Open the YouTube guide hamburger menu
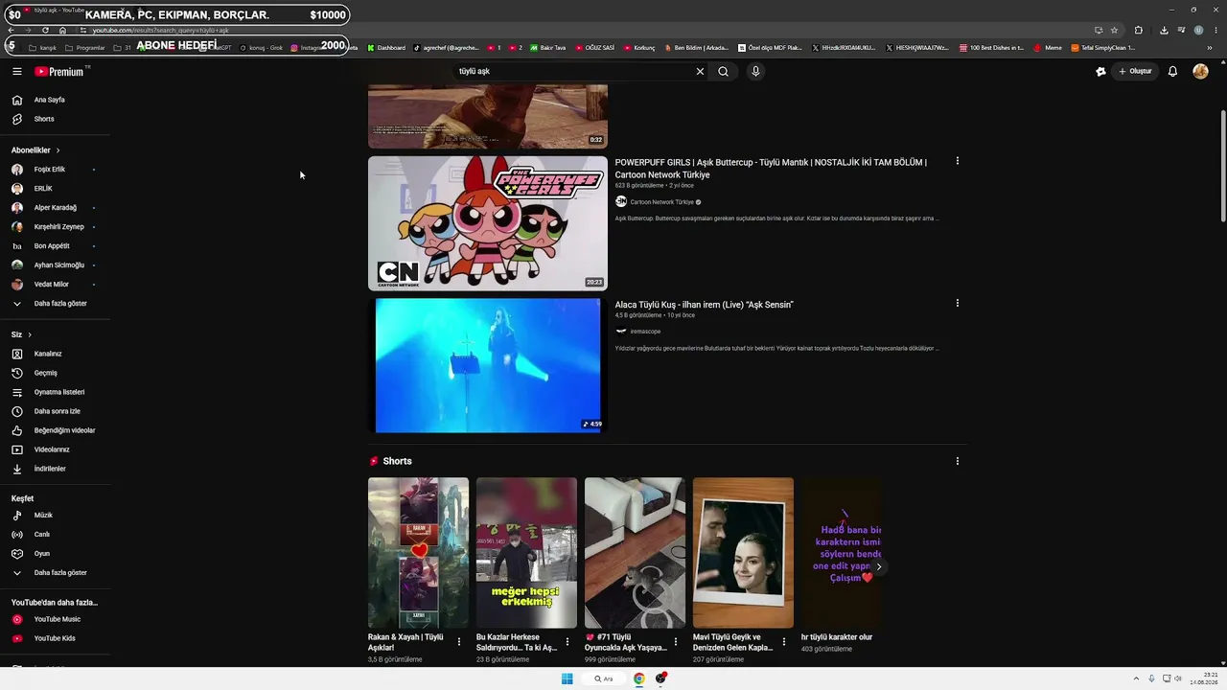 click(x=16, y=71)
